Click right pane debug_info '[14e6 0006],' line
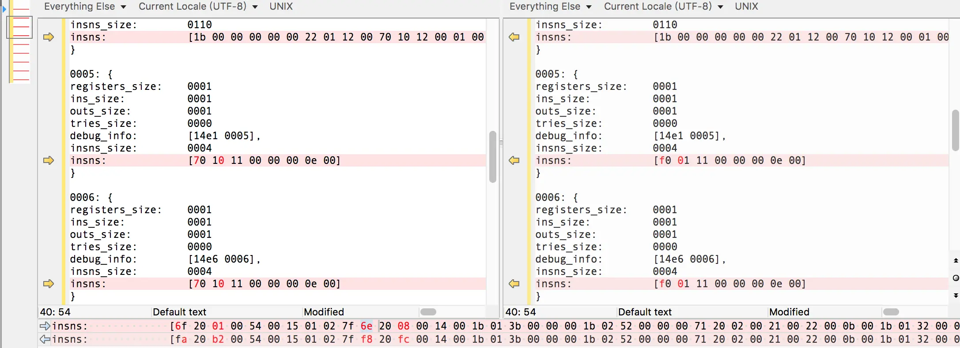Viewport: 960px width, 348px height. [631, 259]
